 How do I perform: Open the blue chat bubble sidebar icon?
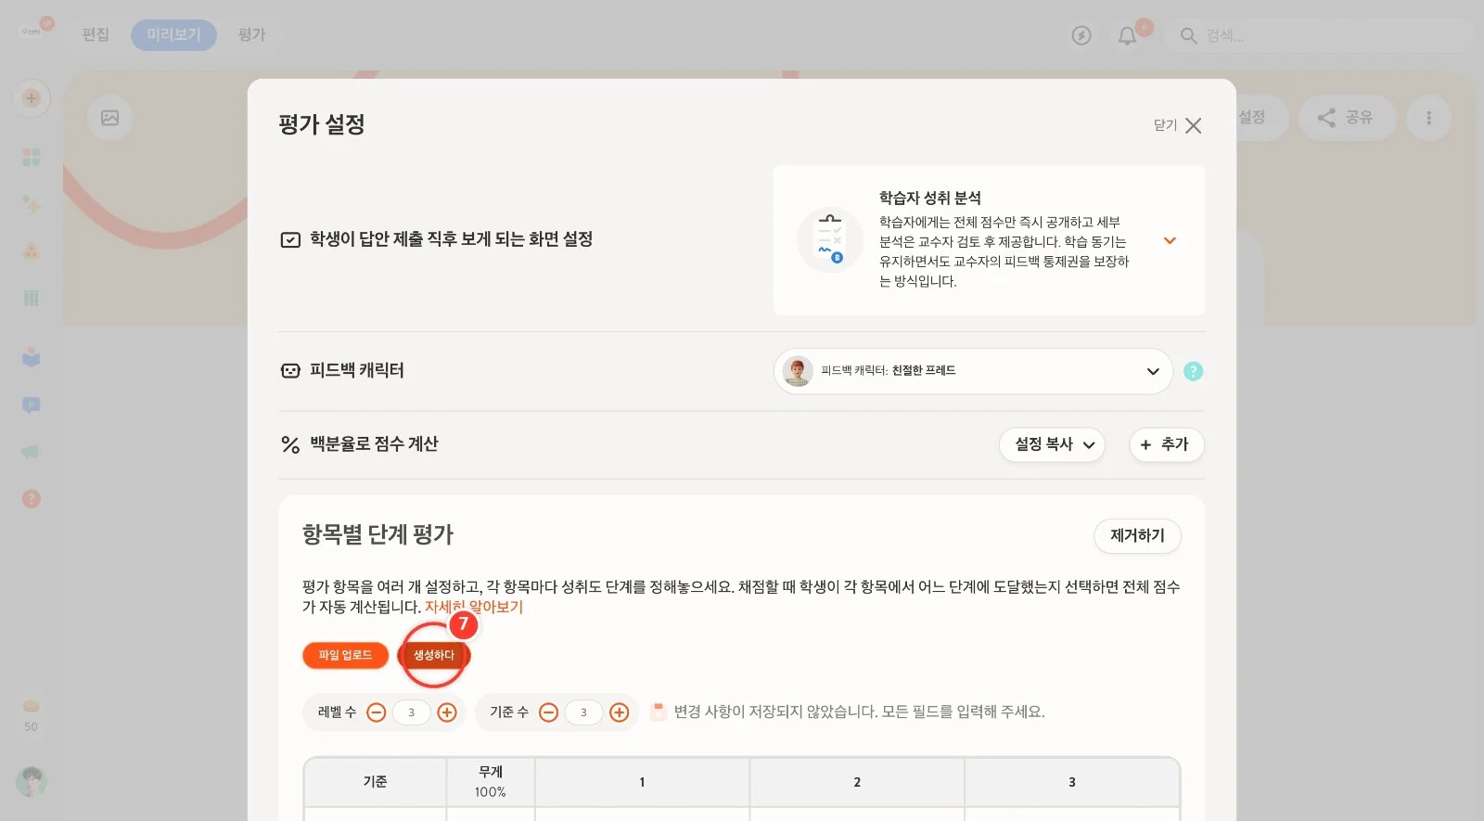32,405
